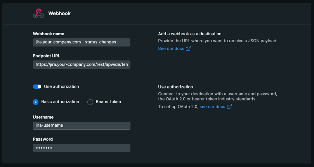The image size is (314, 167).
Task: Click the Webhook logo icon
Action: click(x=39, y=13)
